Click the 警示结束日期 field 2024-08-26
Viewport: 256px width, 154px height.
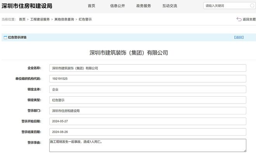click(148, 132)
